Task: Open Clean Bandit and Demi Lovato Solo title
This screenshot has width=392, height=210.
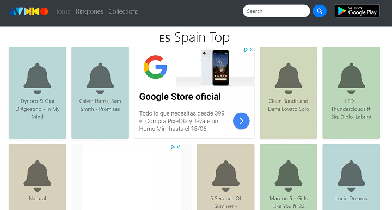Action: [289, 105]
